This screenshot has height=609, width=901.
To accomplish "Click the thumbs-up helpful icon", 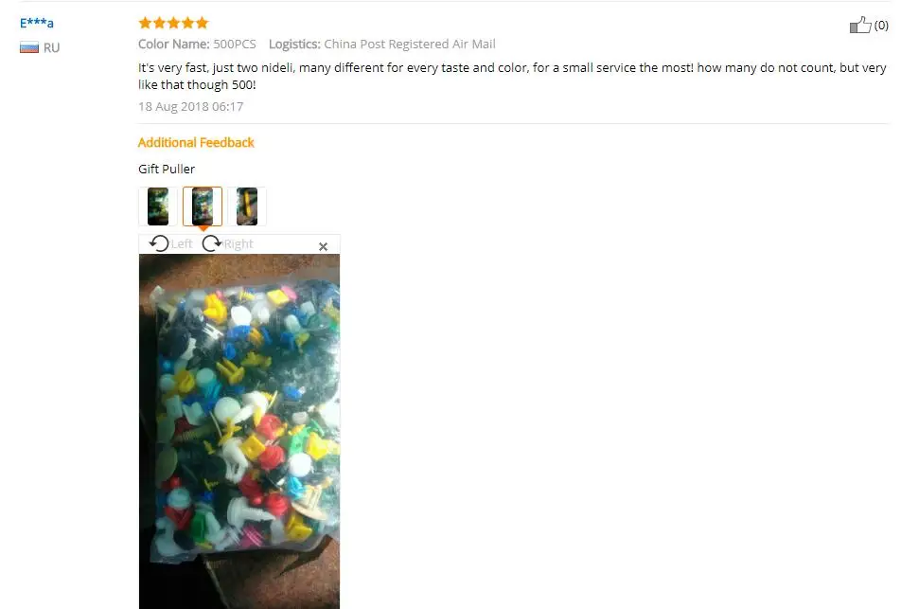I will [860, 25].
